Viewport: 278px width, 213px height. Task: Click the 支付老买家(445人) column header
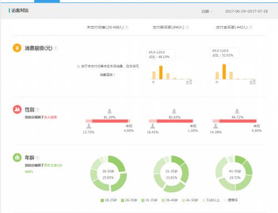[x=232, y=27]
